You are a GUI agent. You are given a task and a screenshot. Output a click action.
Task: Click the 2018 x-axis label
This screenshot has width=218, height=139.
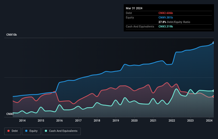(x=97, y=121)
